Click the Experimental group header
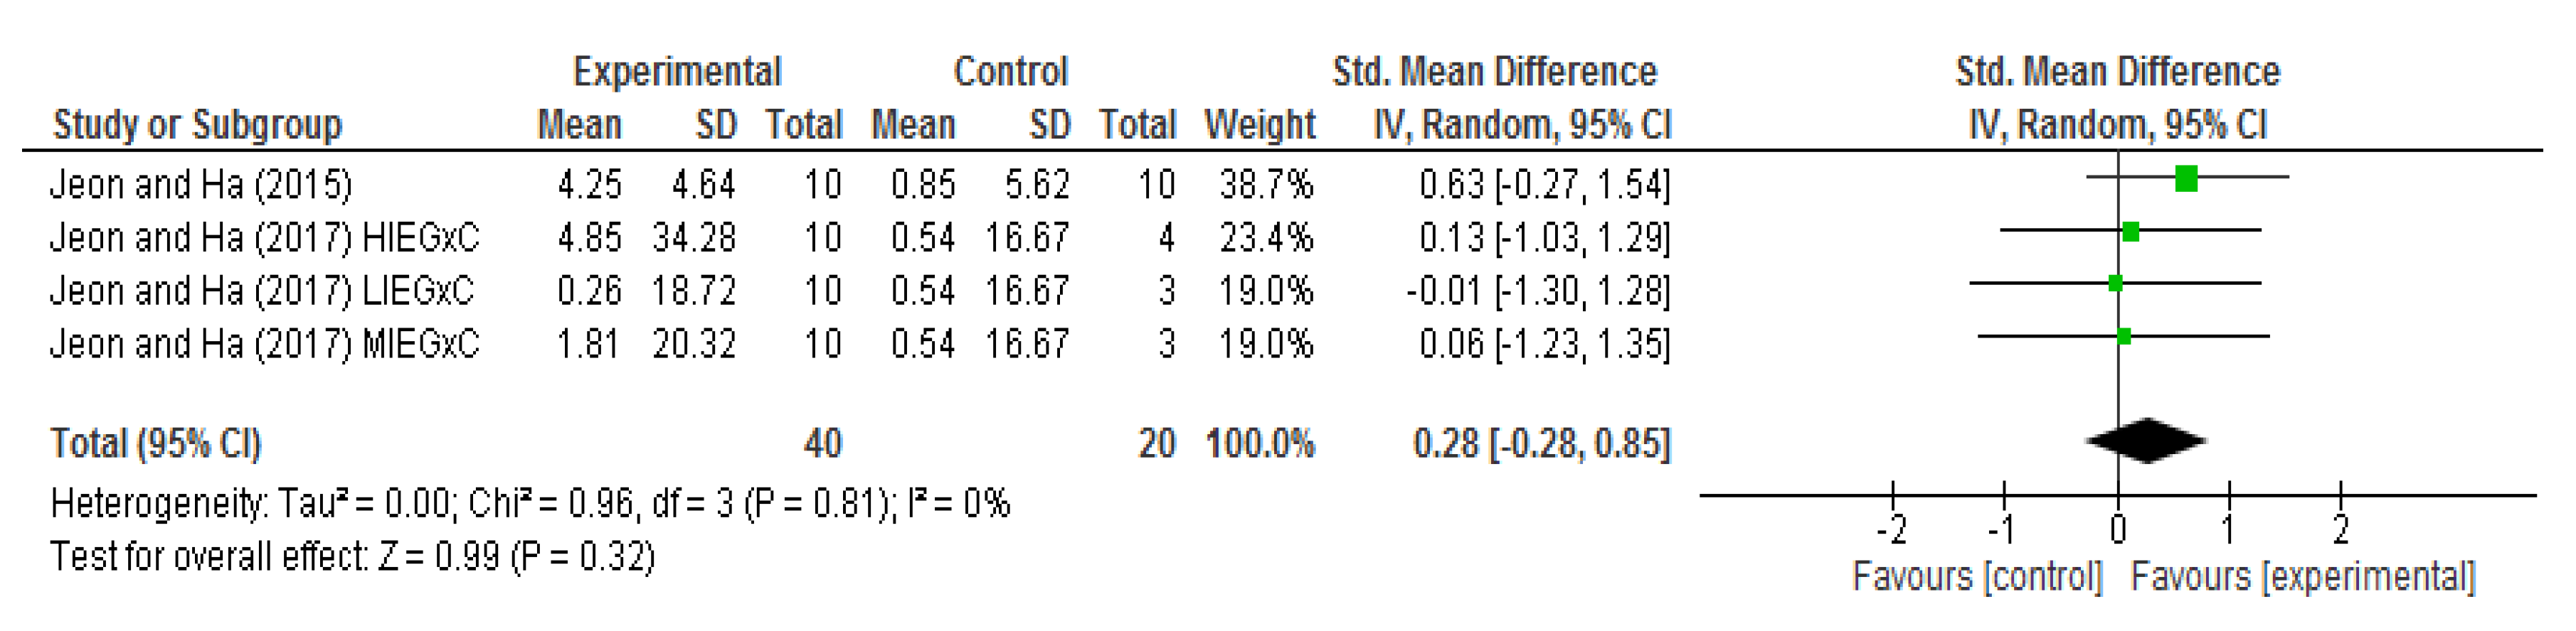 [x=677, y=72]
